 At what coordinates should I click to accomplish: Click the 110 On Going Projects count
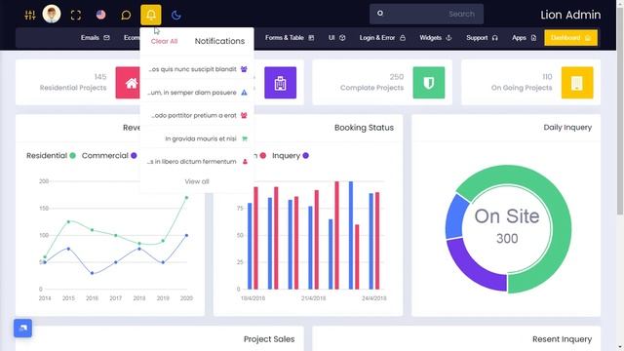[x=547, y=76]
